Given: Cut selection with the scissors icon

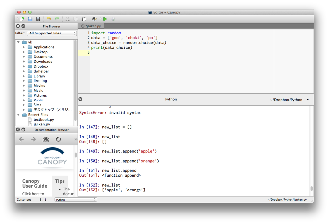Looking at the screenshot, I should pyautogui.click(x=67, y=19).
